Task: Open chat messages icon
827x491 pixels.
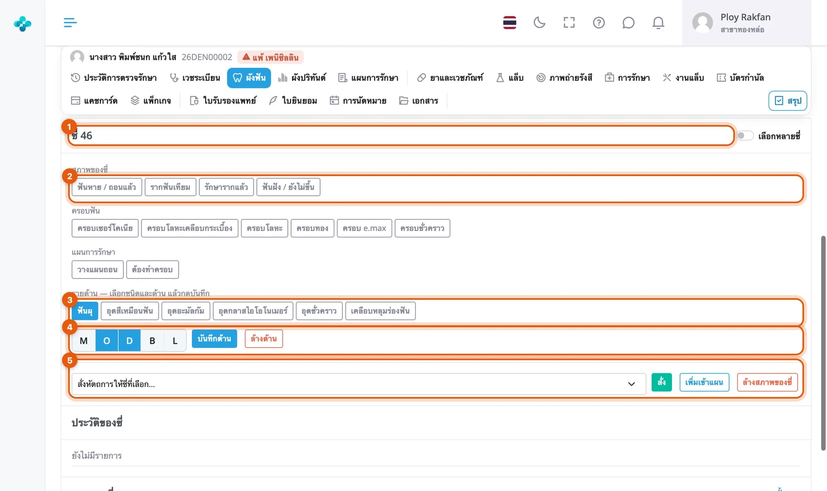Action: click(629, 22)
